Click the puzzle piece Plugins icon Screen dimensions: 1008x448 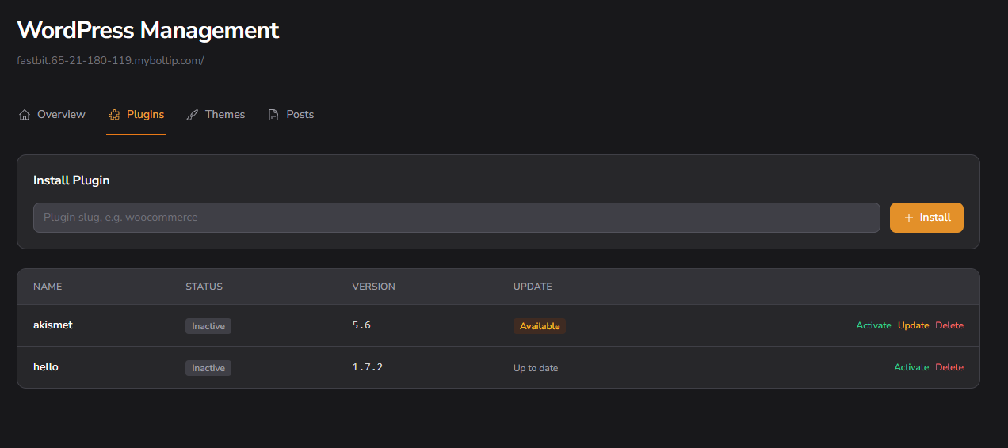(x=114, y=115)
